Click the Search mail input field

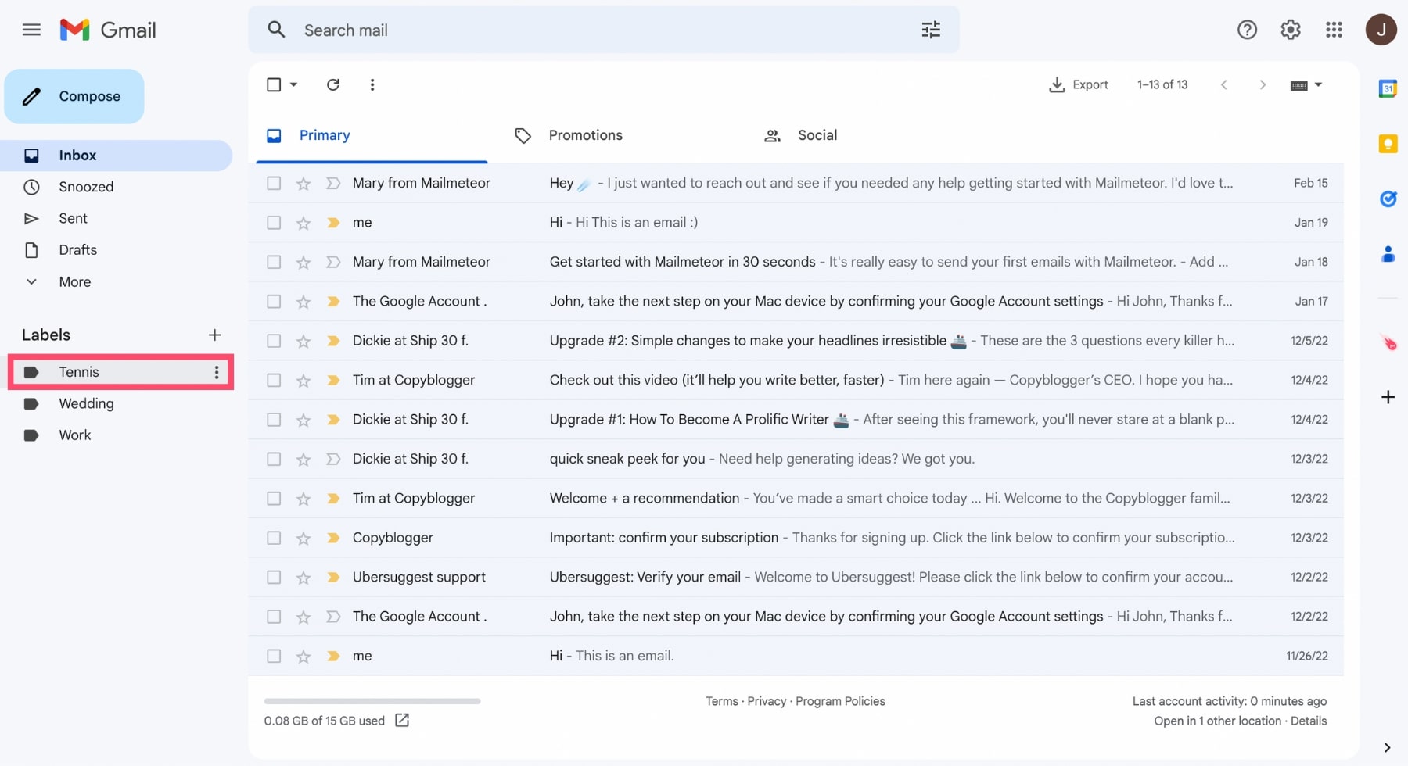click(602, 30)
